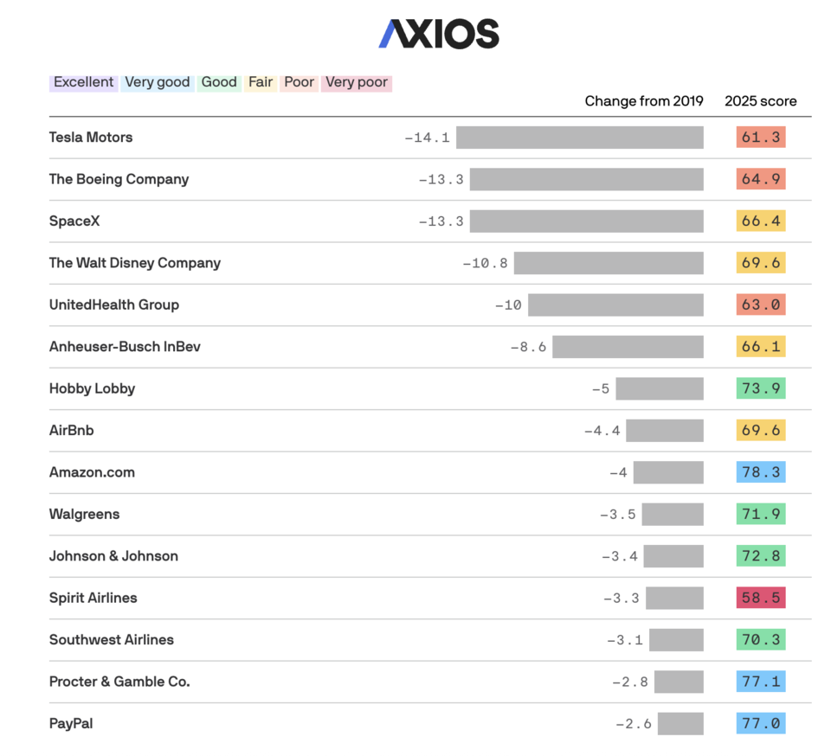Click UnitedHealth Group's 63.0 score badge

[x=761, y=305]
